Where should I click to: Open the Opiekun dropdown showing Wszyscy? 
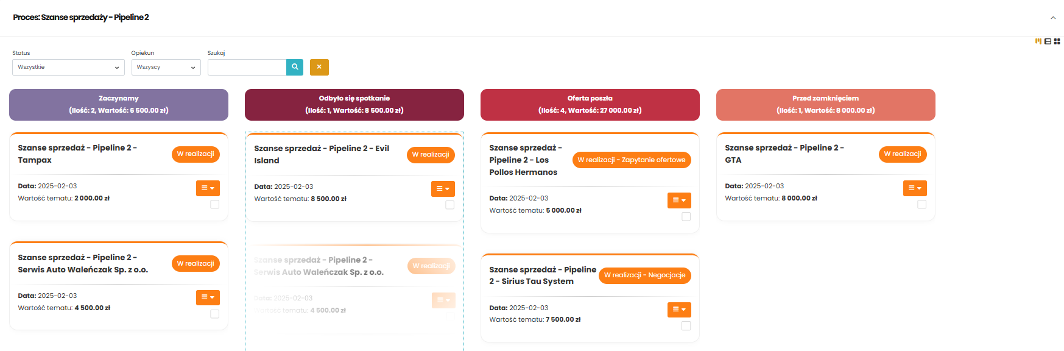(166, 67)
